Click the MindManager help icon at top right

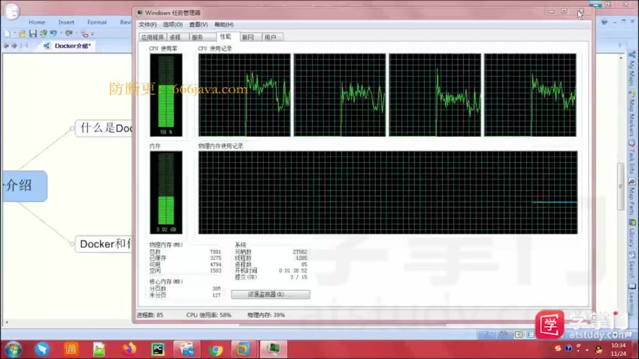tap(604, 22)
